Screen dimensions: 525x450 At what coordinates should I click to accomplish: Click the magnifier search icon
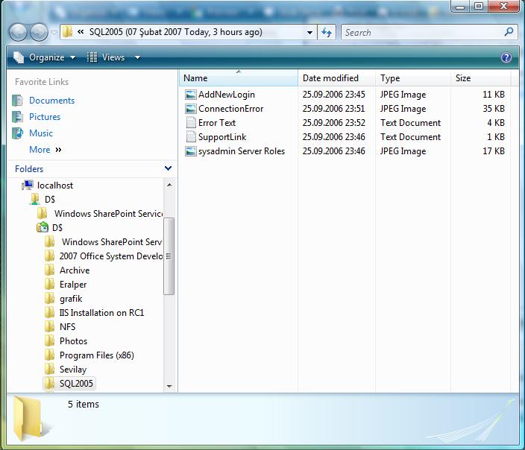click(x=509, y=32)
